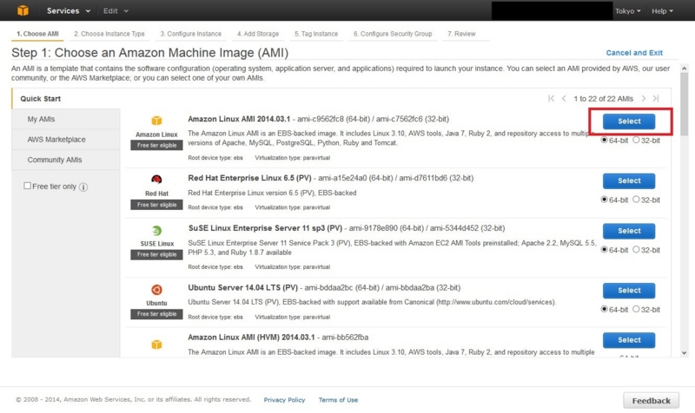Click the Feedback button
This screenshot has width=695, height=413.
651,401
